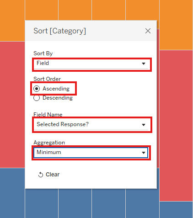Select the Ascending radio button
The height and width of the screenshot is (218, 193).
[x=37, y=89]
